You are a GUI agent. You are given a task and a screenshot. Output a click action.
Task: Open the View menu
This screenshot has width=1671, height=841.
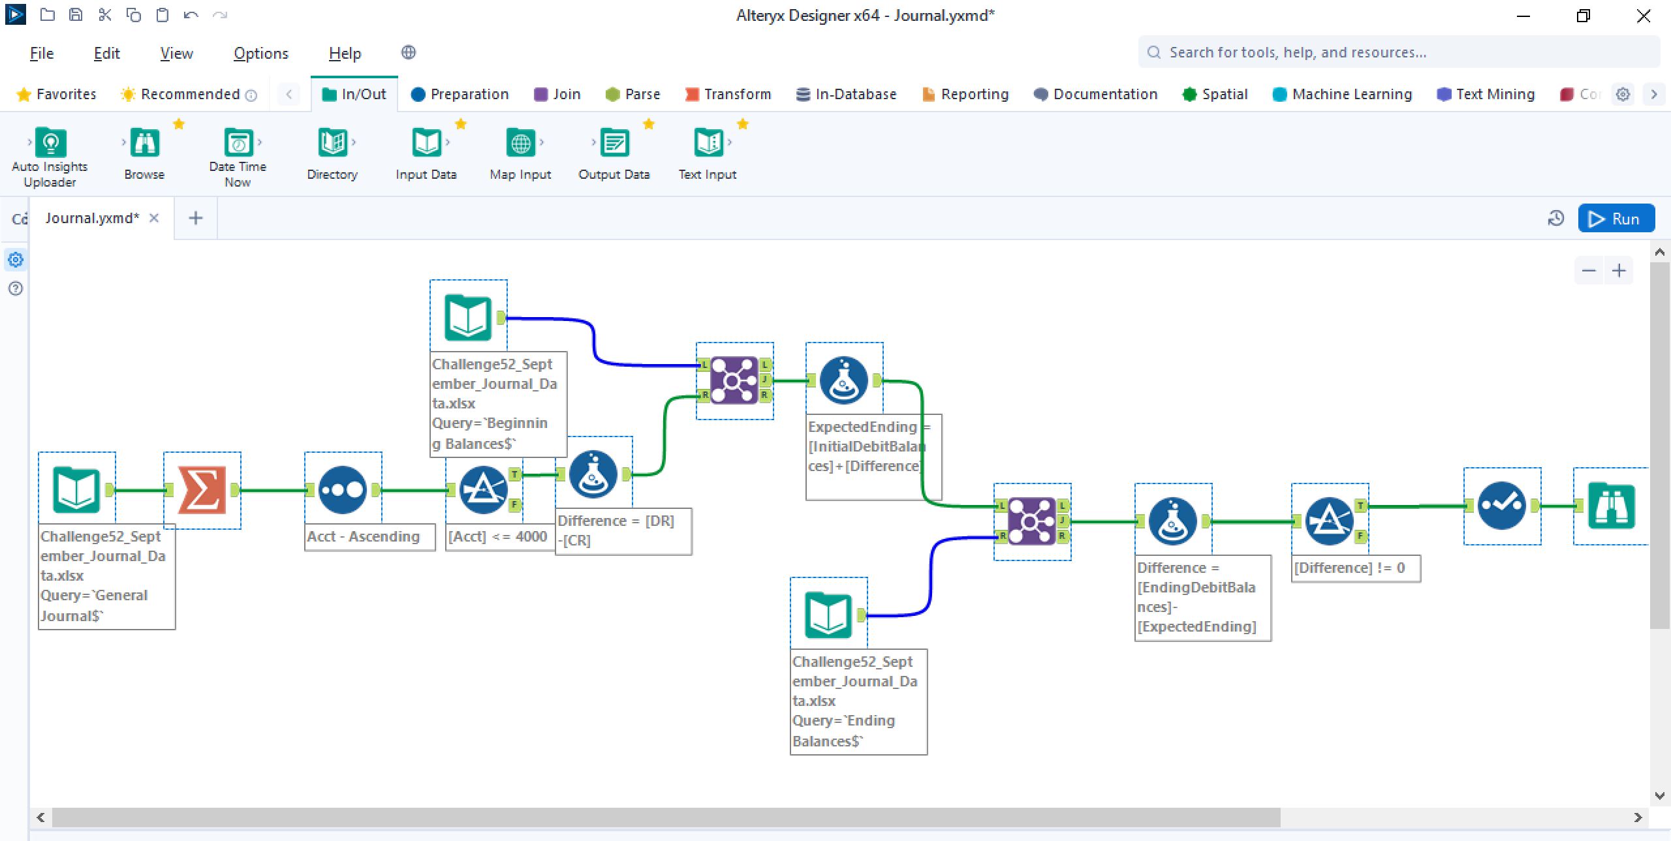point(176,54)
